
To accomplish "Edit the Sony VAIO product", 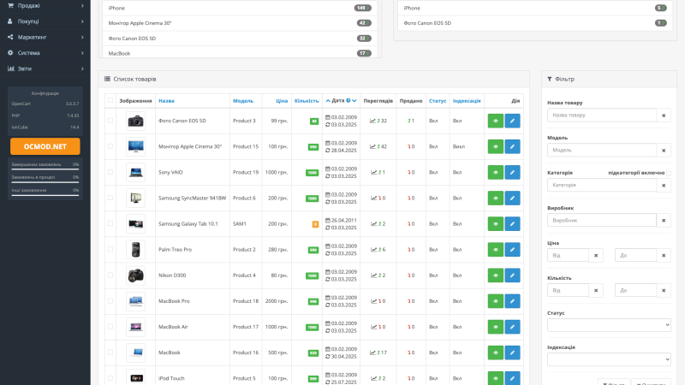I will tap(512, 173).
